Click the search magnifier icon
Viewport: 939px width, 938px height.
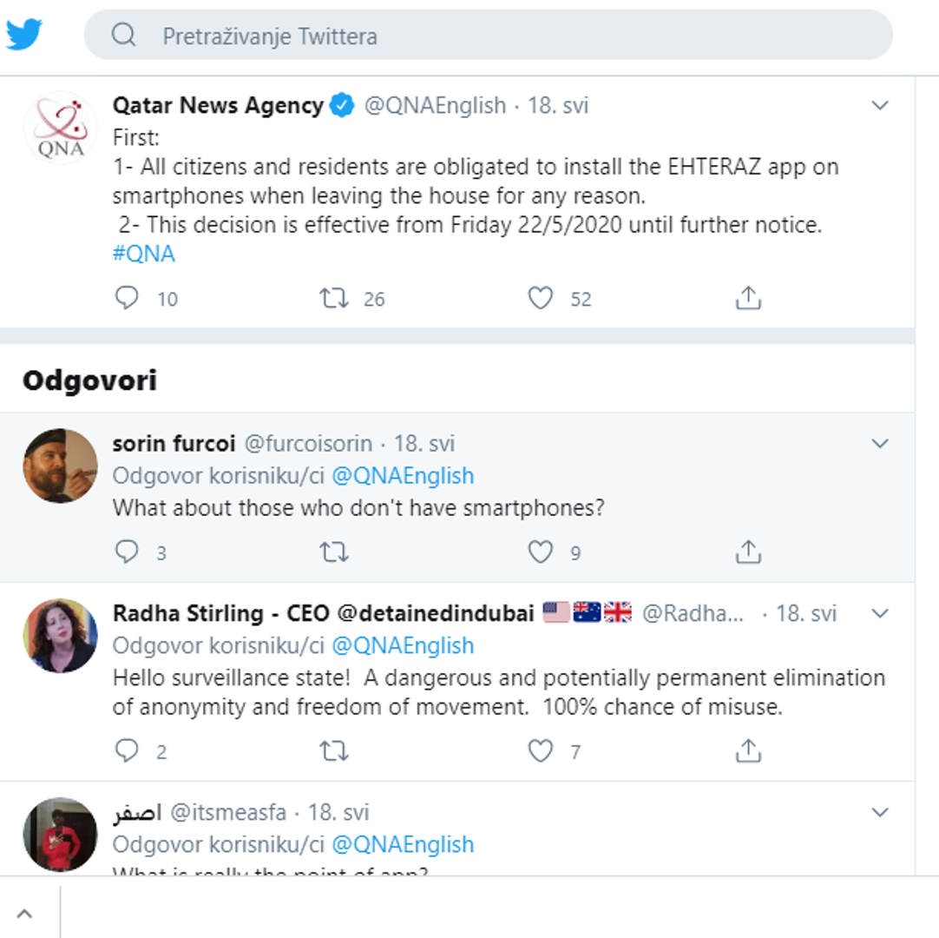point(124,35)
